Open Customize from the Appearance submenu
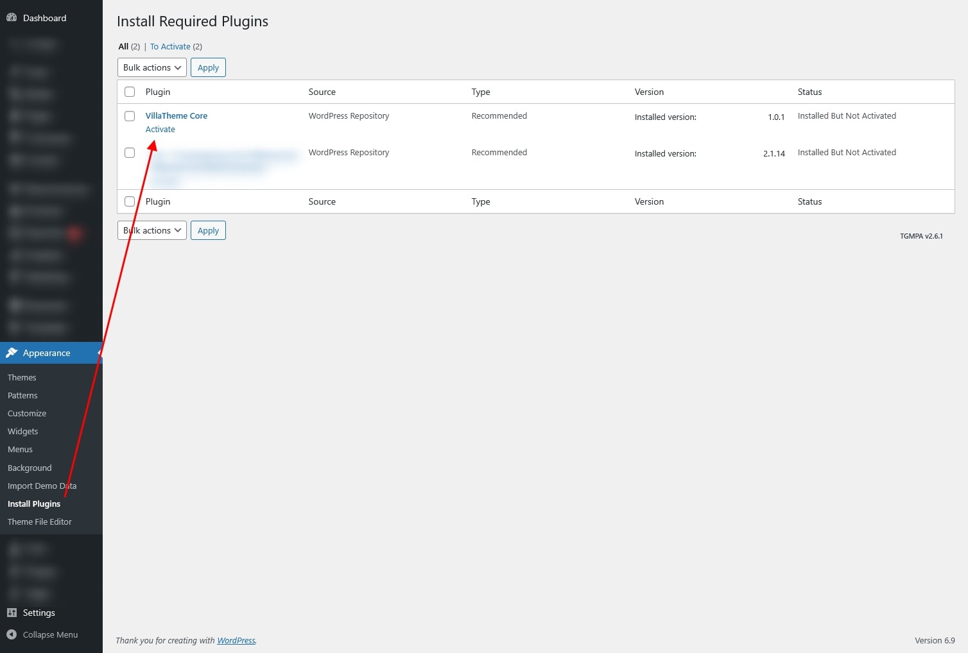Viewport: 968px width, 653px height. click(27, 413)
